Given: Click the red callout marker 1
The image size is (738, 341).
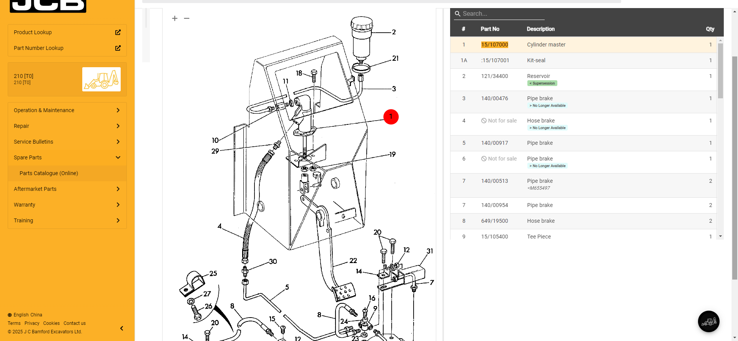Looking at the screenshot, I should (391, 117).
